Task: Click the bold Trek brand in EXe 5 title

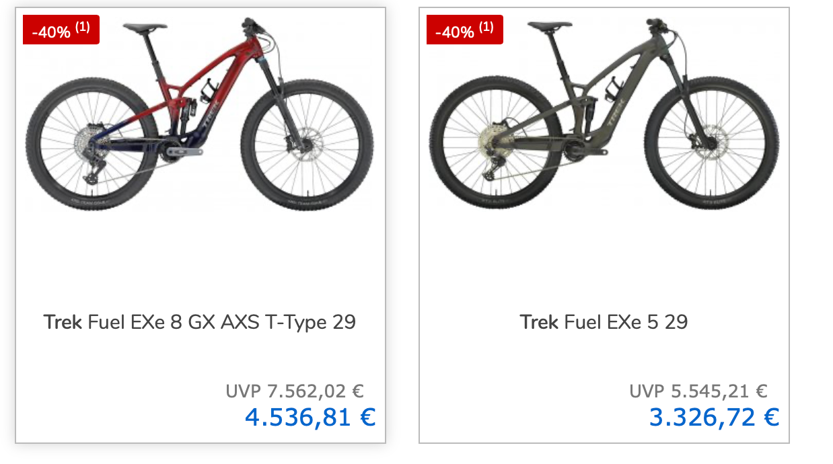Action: pyautogui.click(x=539, y=322)
